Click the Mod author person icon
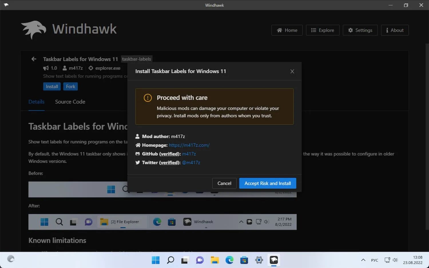The image size is (429, 268). coord(137,136)
